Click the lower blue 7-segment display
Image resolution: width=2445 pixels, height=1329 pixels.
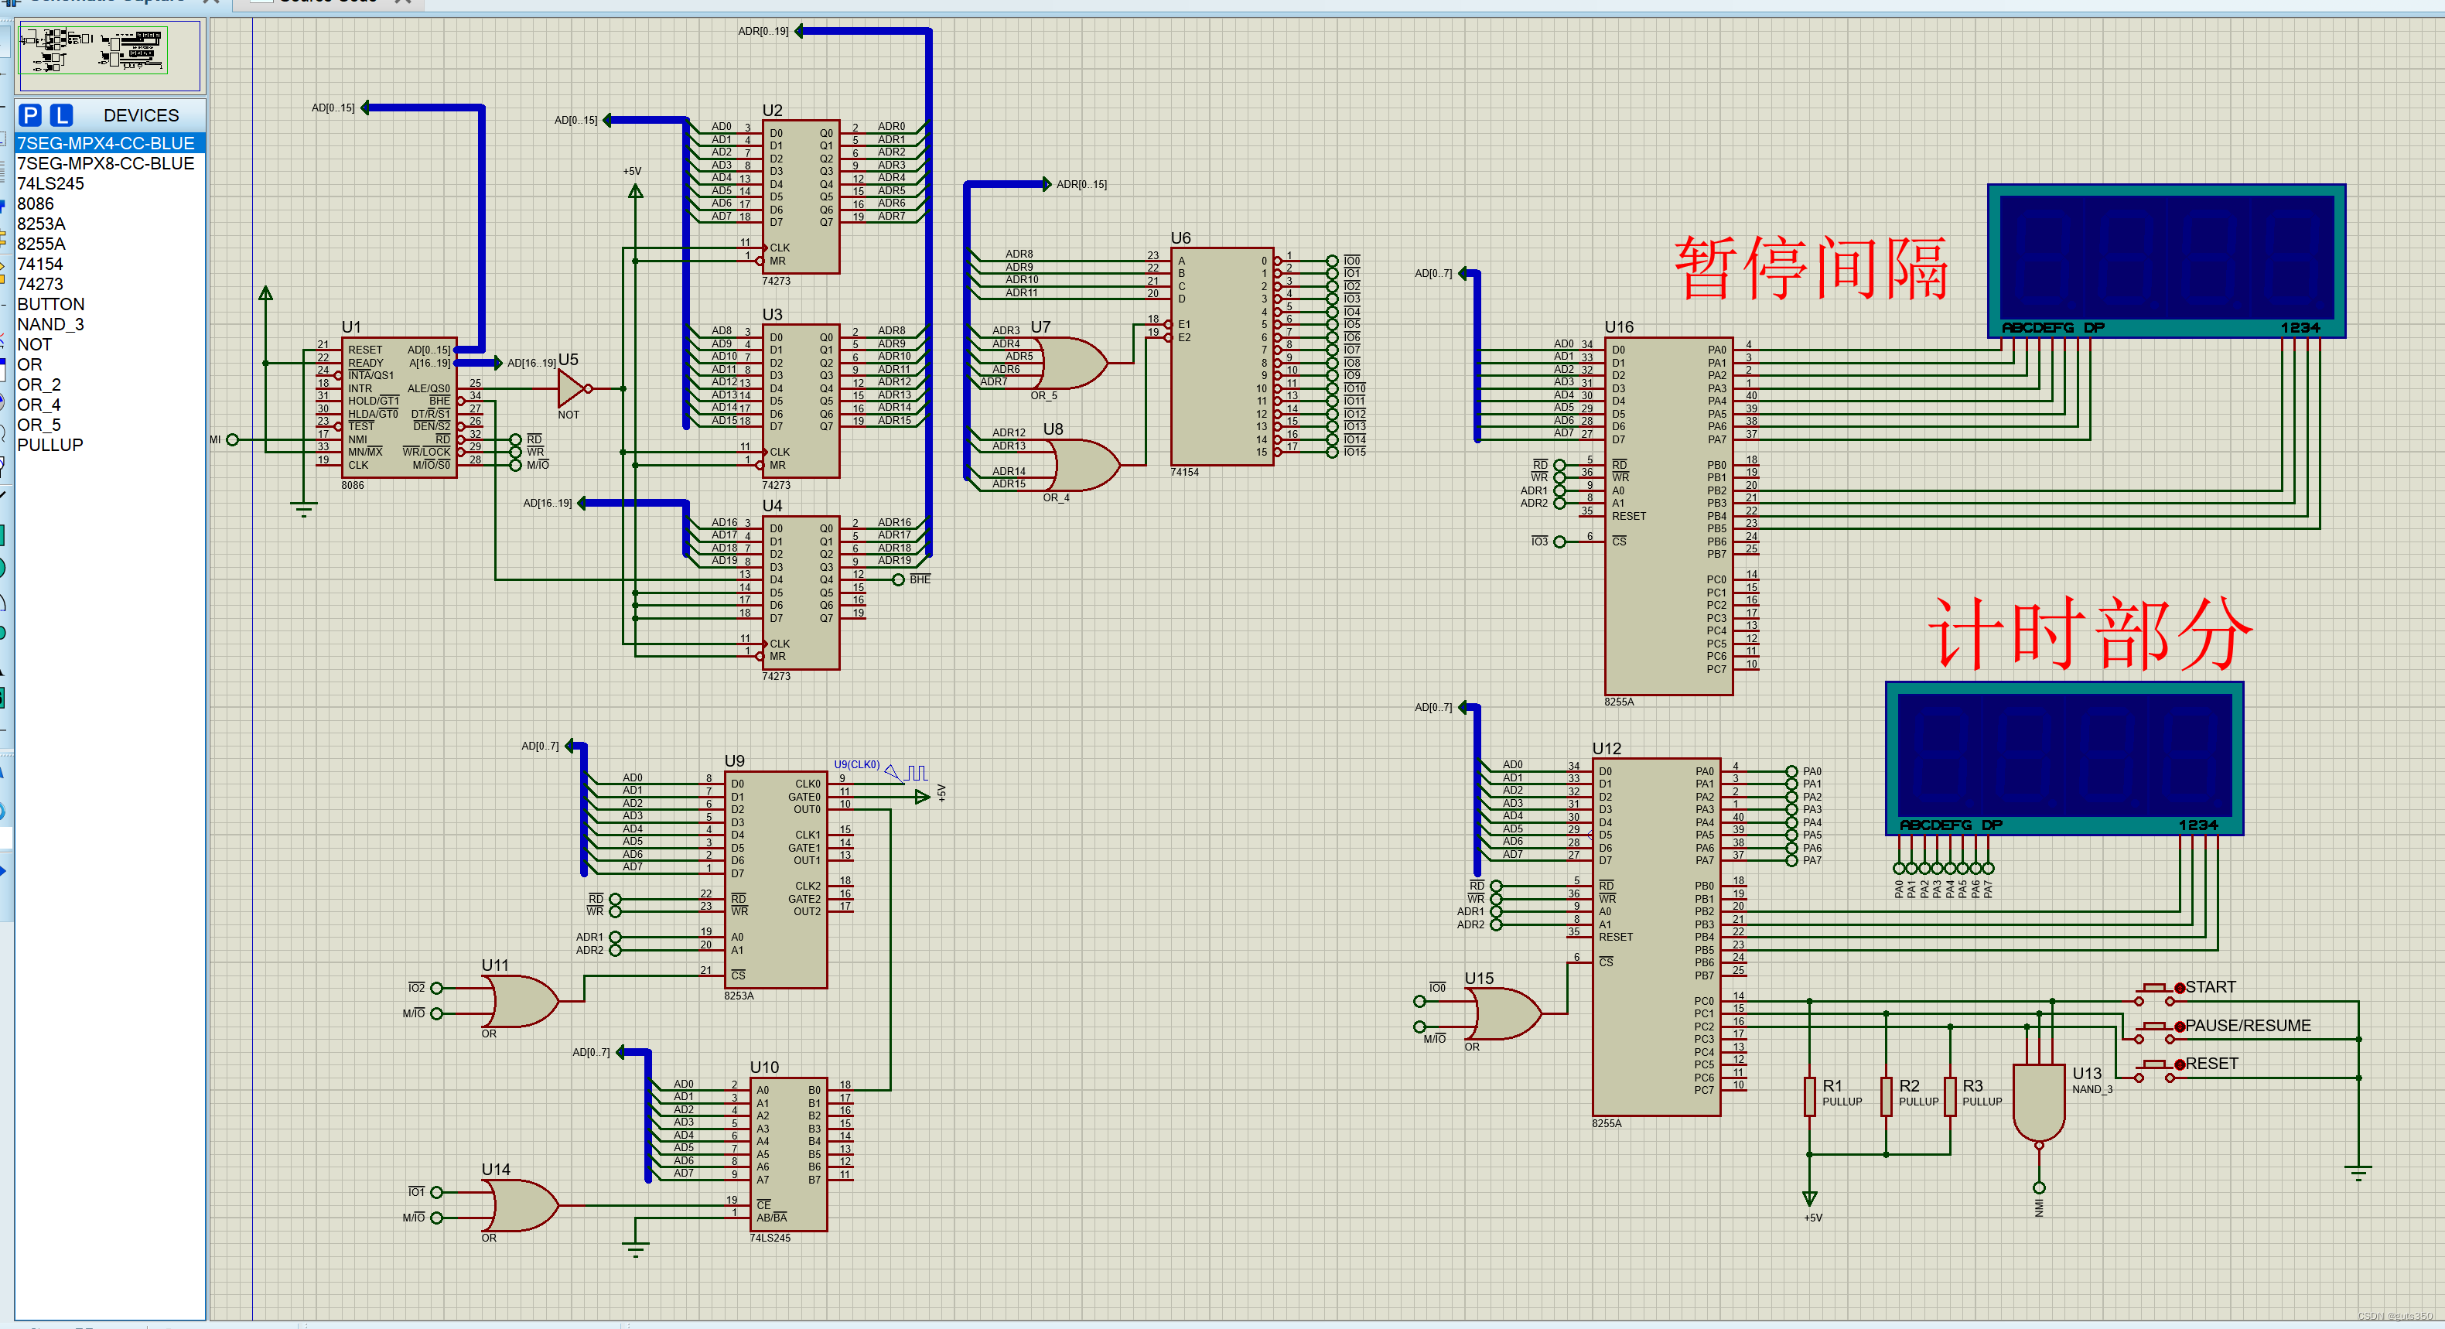[x=2064, y=758]
